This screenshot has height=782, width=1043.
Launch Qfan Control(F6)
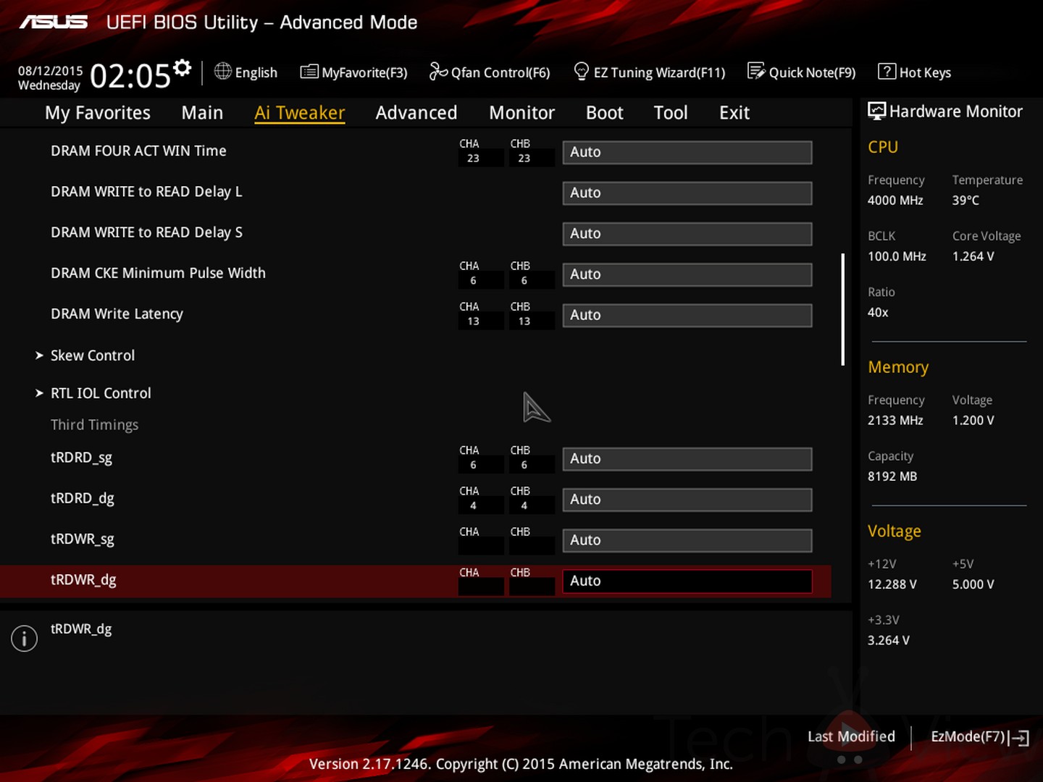[500, 72]
